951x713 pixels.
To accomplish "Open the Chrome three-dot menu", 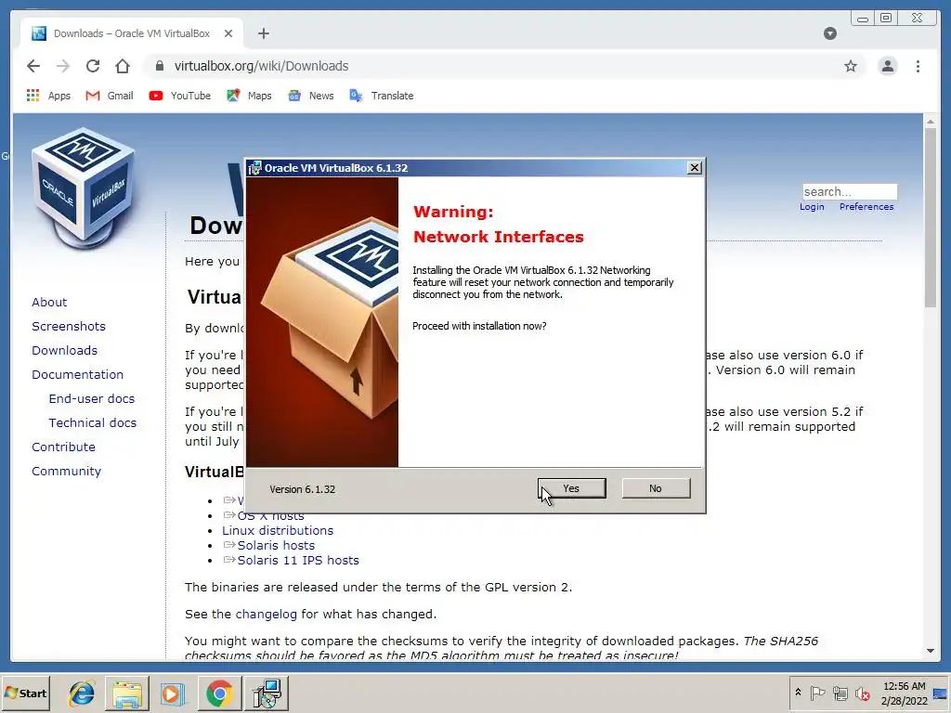I will [x=918, y=66].
